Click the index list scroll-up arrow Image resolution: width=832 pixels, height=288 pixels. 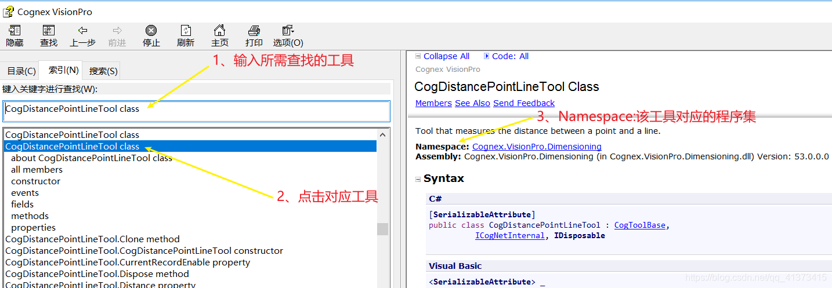[383, 134]
